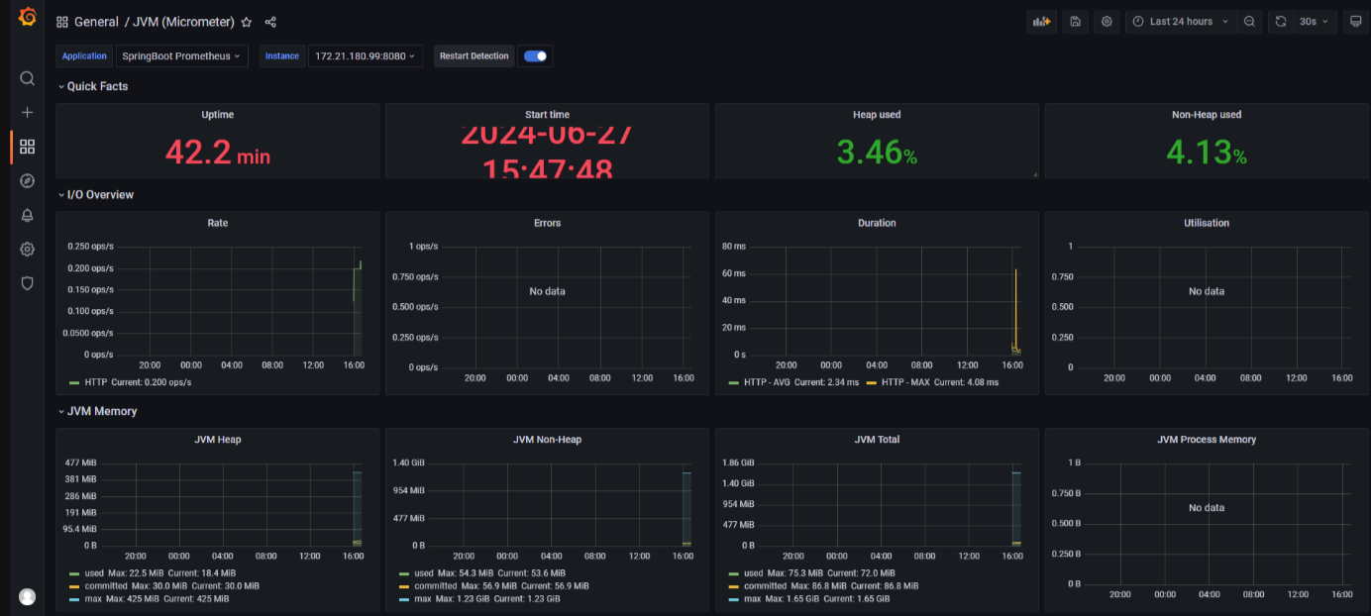
Task: Click the HTTP - MAX legend color swatch
Action: (872, 382)
